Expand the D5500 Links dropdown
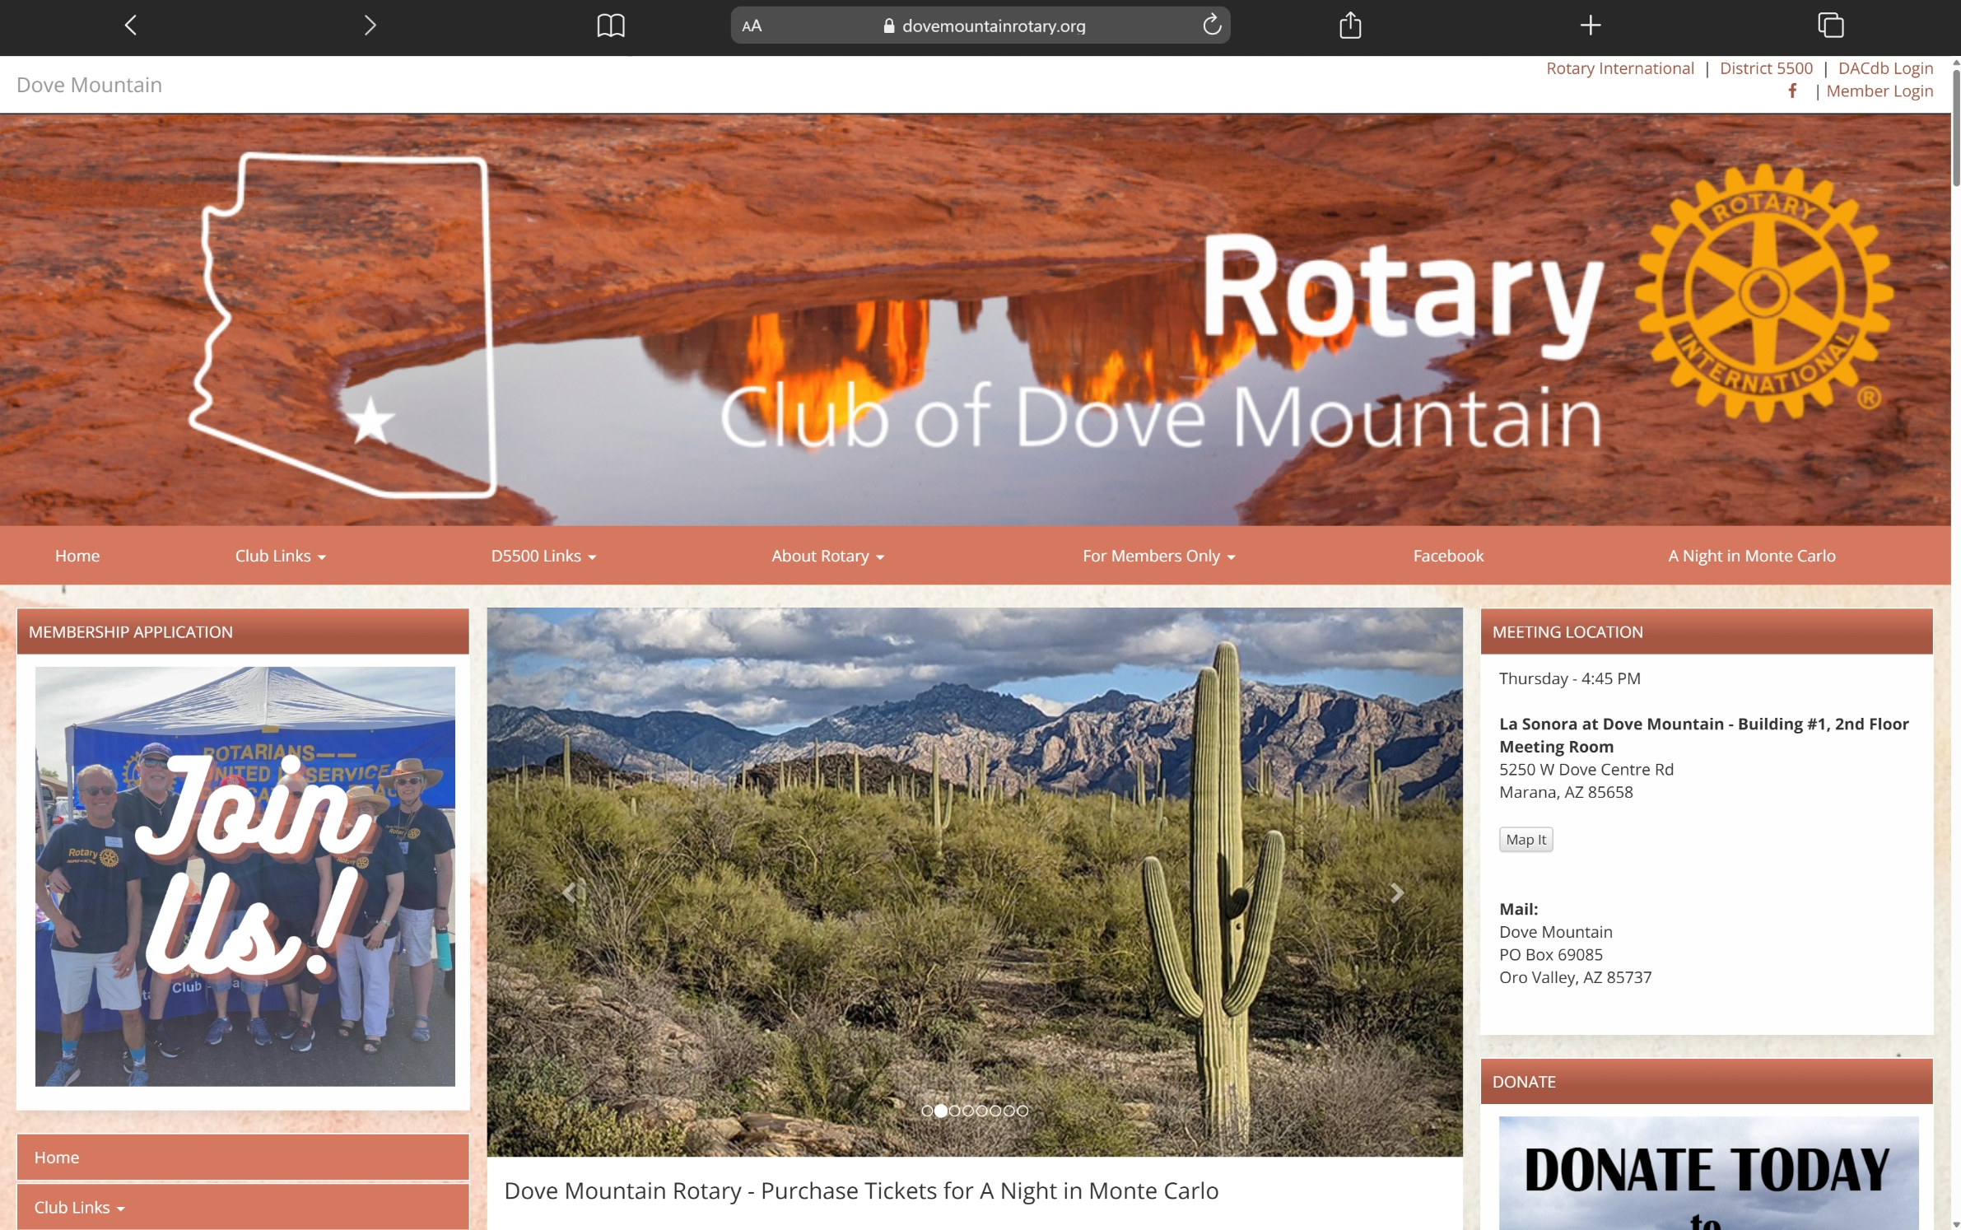The height and width of the screenshot is (1230, 1961). click(x=543, y=556)
